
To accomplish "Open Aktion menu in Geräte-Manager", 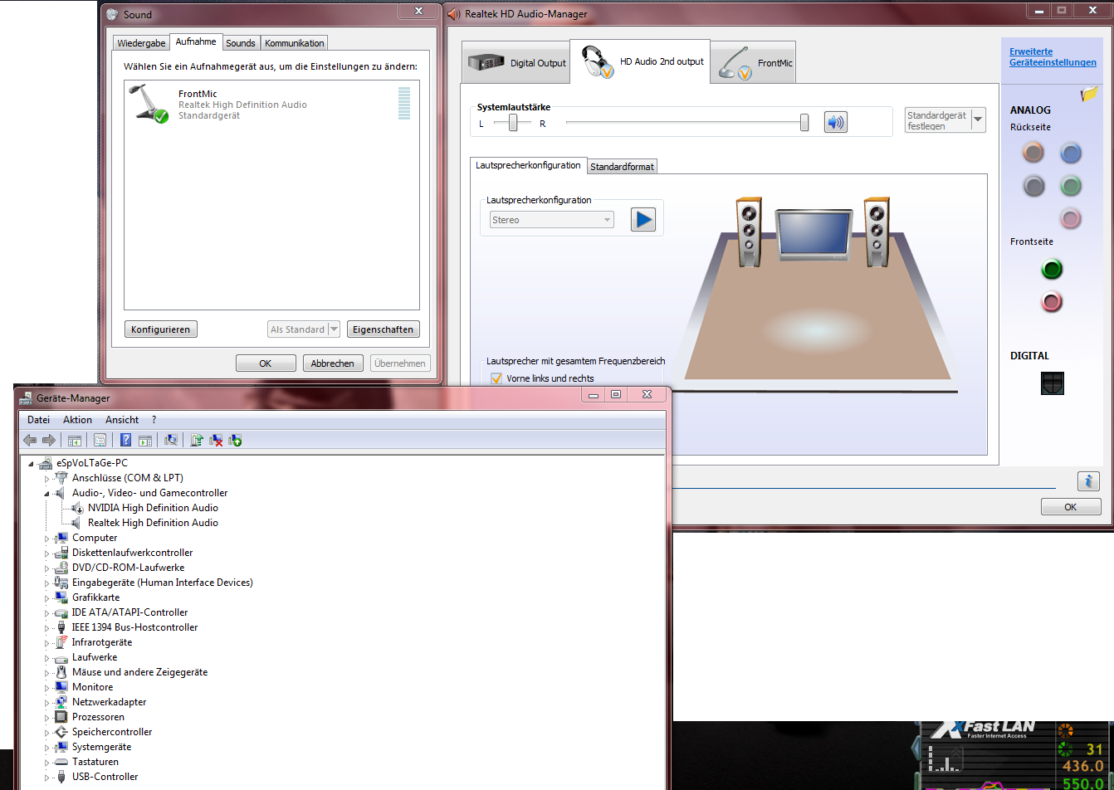I will [77, 420].
